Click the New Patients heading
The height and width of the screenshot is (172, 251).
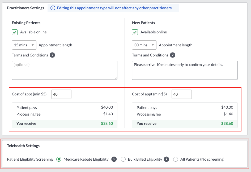click(143, 23)
